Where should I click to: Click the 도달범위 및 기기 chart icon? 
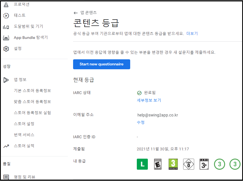pos(6,27)
